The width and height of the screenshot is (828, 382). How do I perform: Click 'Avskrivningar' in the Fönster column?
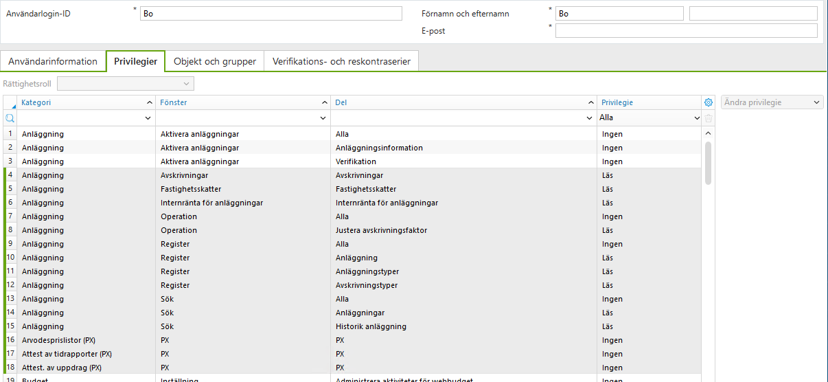click(x=243, y=175)
